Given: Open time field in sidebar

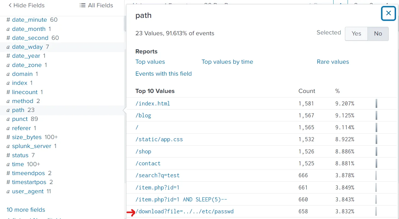Looking at the screenshot, I should pos(18,164).
